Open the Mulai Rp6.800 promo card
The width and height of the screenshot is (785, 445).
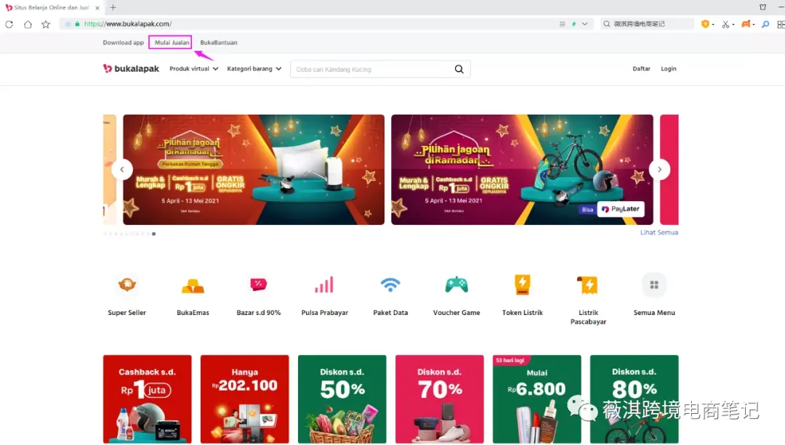click(x=536, y=399)
